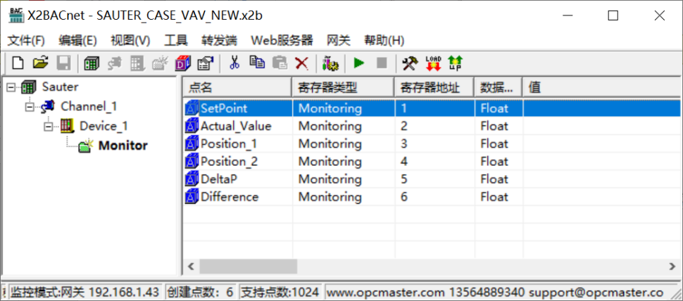Click the SetPoint row's AI icon
This screenshot has height=301, width=683.
(192, 108)
